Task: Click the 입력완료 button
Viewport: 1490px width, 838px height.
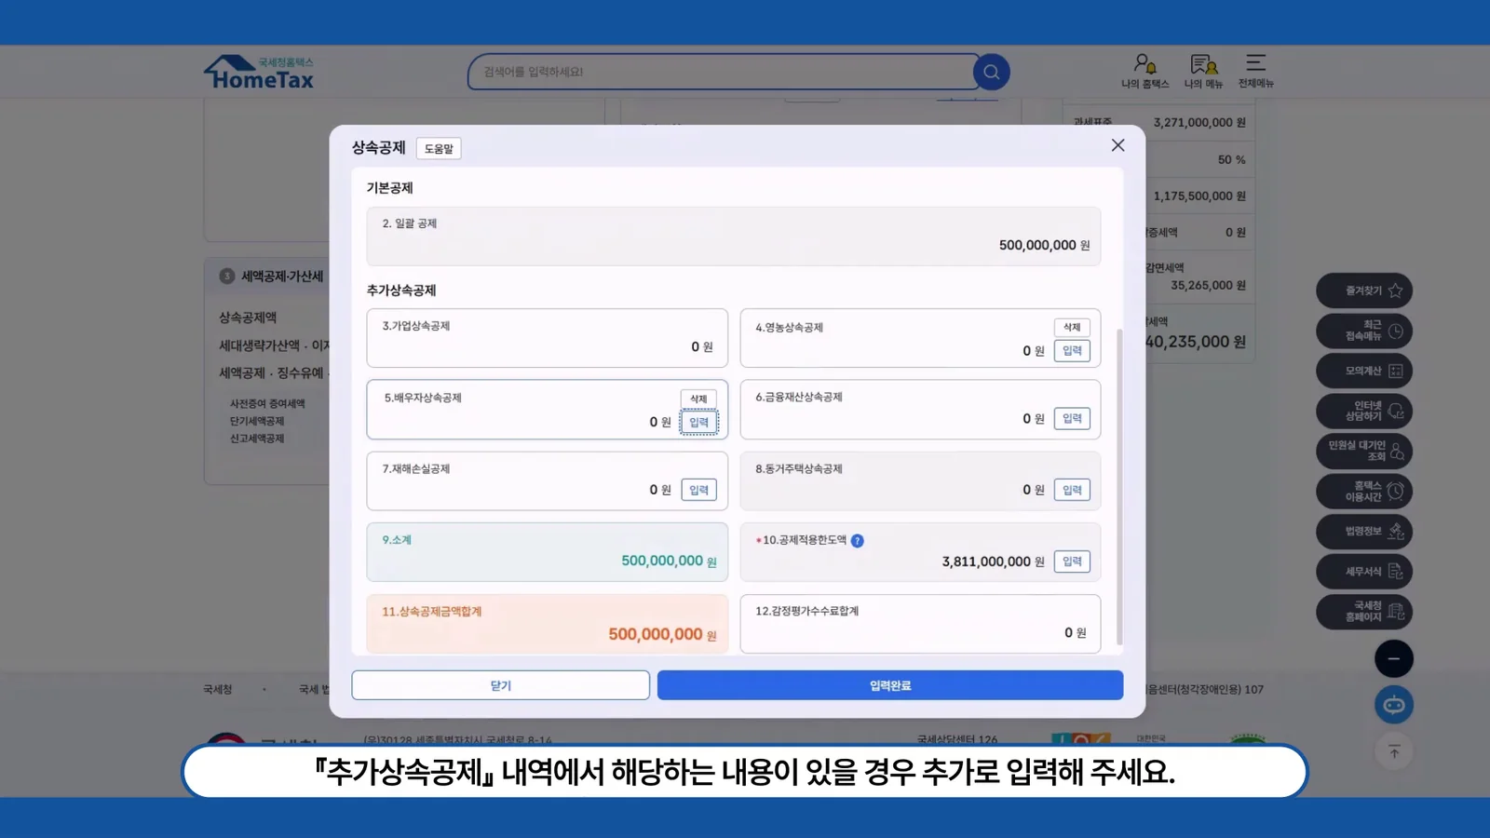Action: 889,685
